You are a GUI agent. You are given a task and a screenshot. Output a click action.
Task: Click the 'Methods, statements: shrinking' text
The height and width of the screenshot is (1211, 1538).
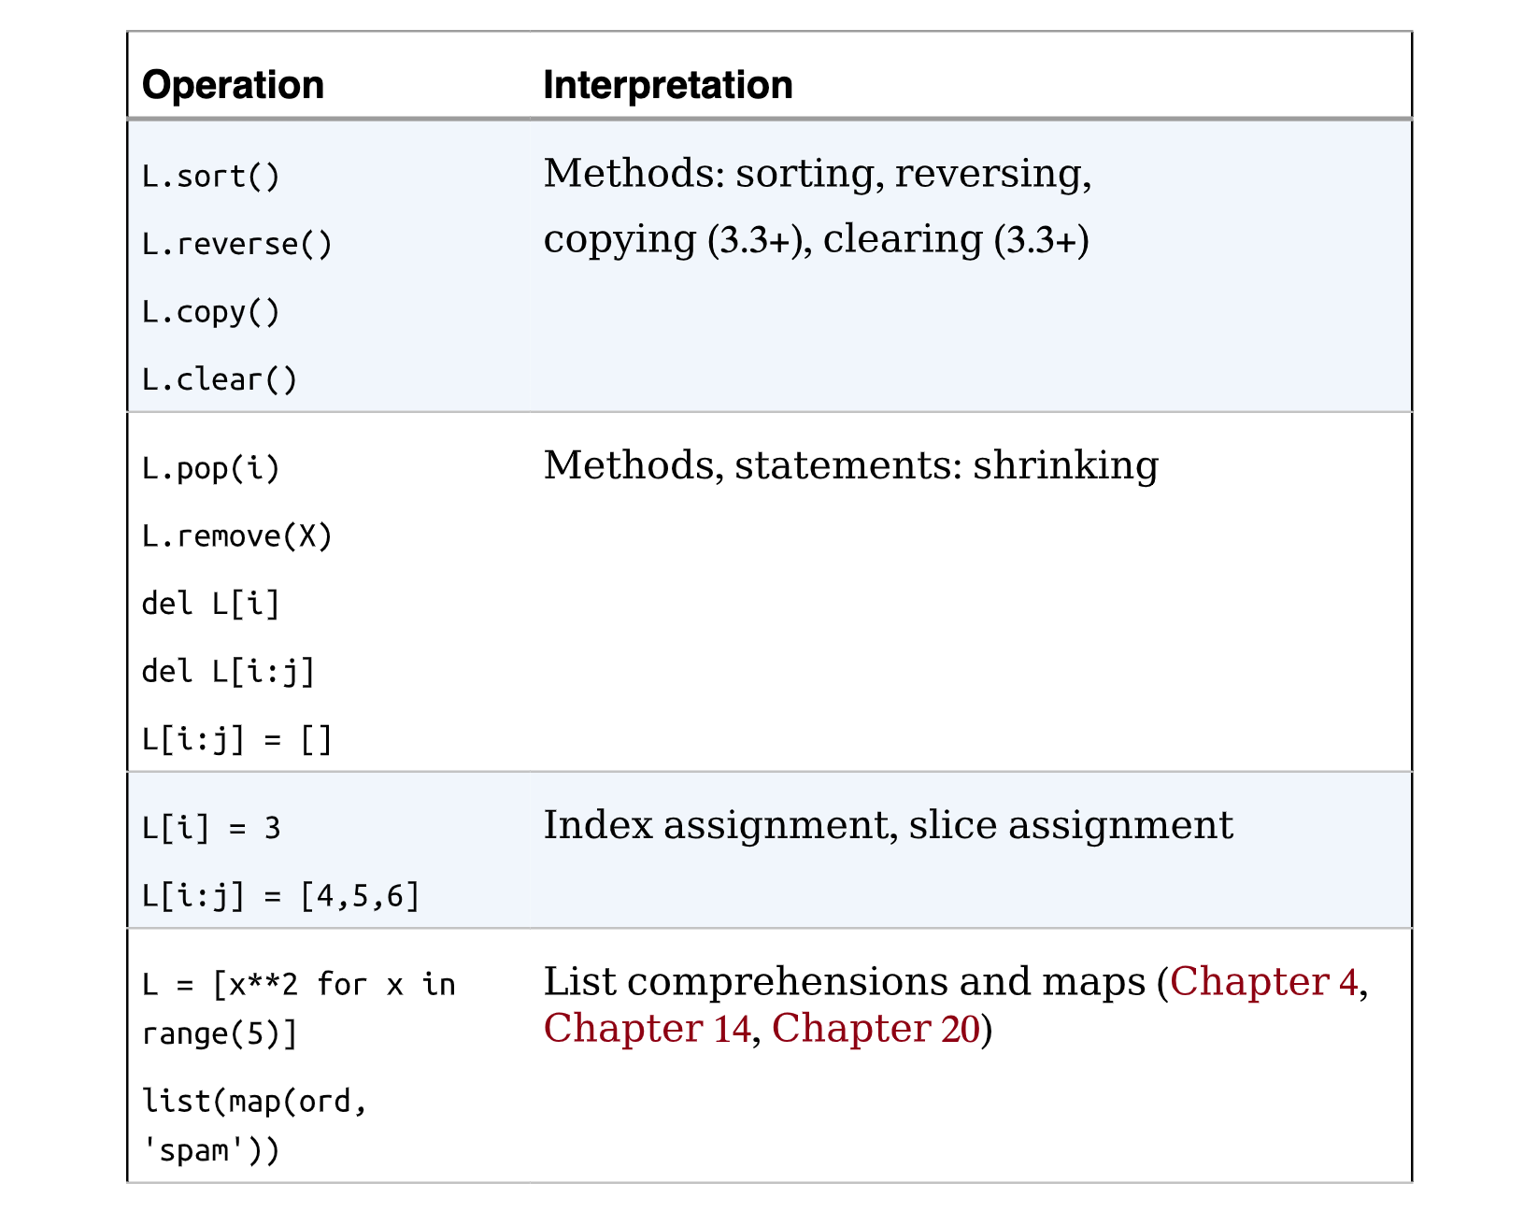click(850, 465)
